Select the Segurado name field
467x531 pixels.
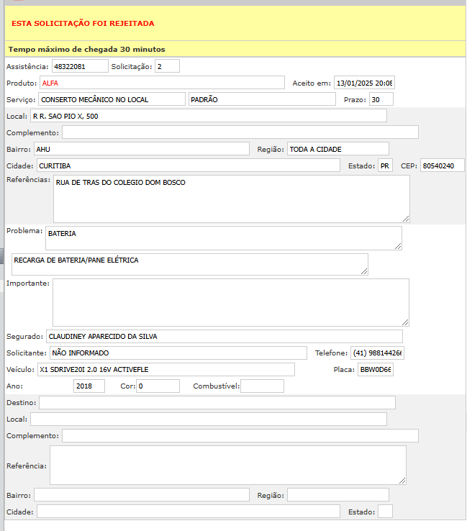coord(224,336)
